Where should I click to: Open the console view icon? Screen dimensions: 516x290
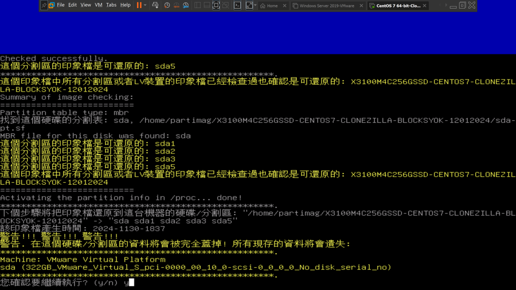click(237, 5)
